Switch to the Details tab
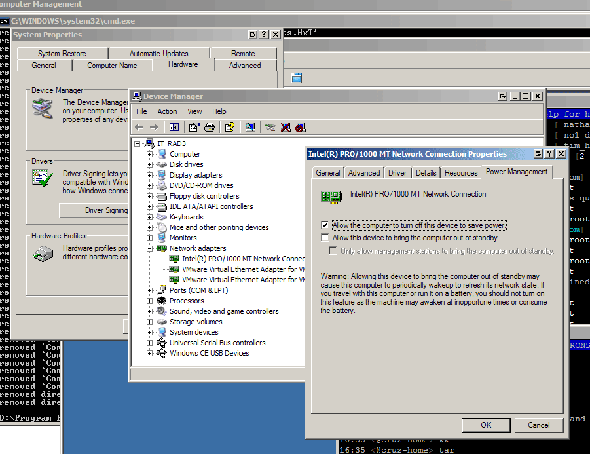 (426, 173)
